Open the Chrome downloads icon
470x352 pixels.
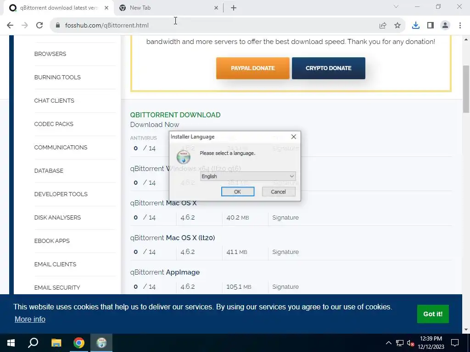tap(415, 26)
